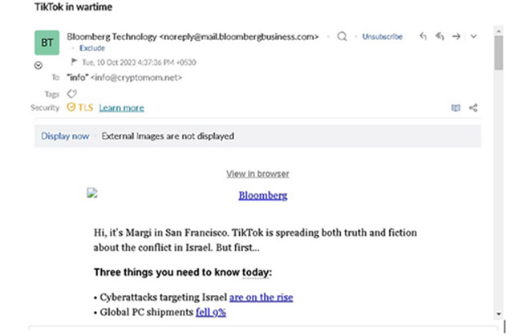Click the BT sender avatar
The image size is (515, 336).
tap(47, 43)
